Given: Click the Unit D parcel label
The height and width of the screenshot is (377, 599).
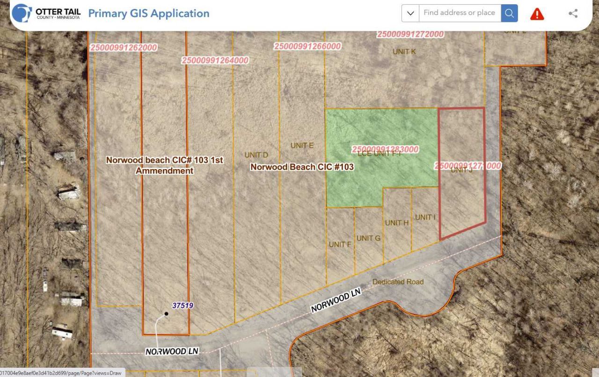Looking at the screenshot, I should coord(256,155).
